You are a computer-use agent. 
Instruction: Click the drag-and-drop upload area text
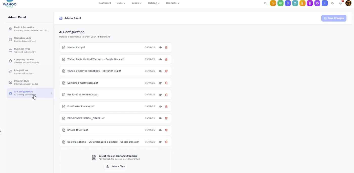[x=118, y=156]
